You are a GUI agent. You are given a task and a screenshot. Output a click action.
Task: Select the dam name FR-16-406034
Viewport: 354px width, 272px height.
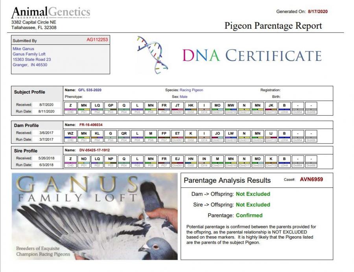coord(91,125)
